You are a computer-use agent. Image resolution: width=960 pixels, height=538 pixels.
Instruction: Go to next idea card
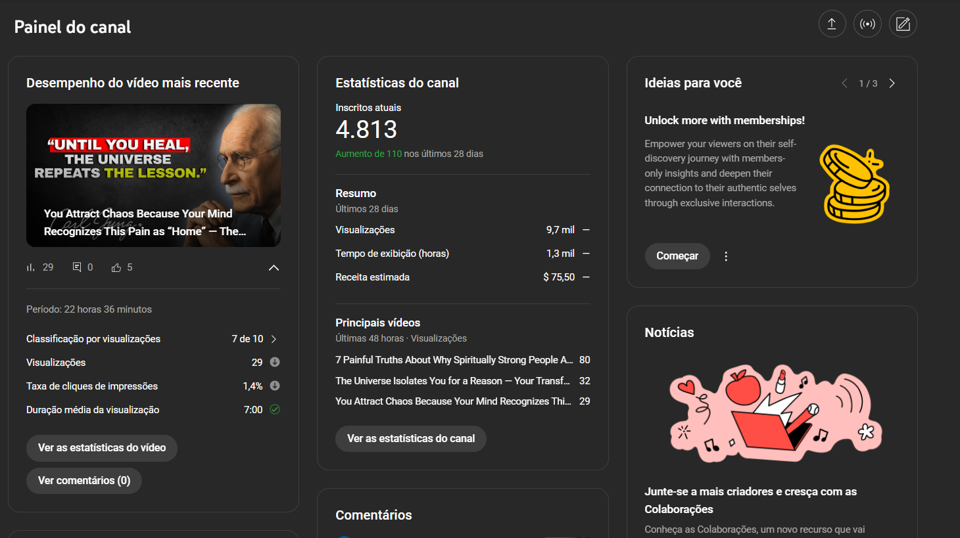892,83
